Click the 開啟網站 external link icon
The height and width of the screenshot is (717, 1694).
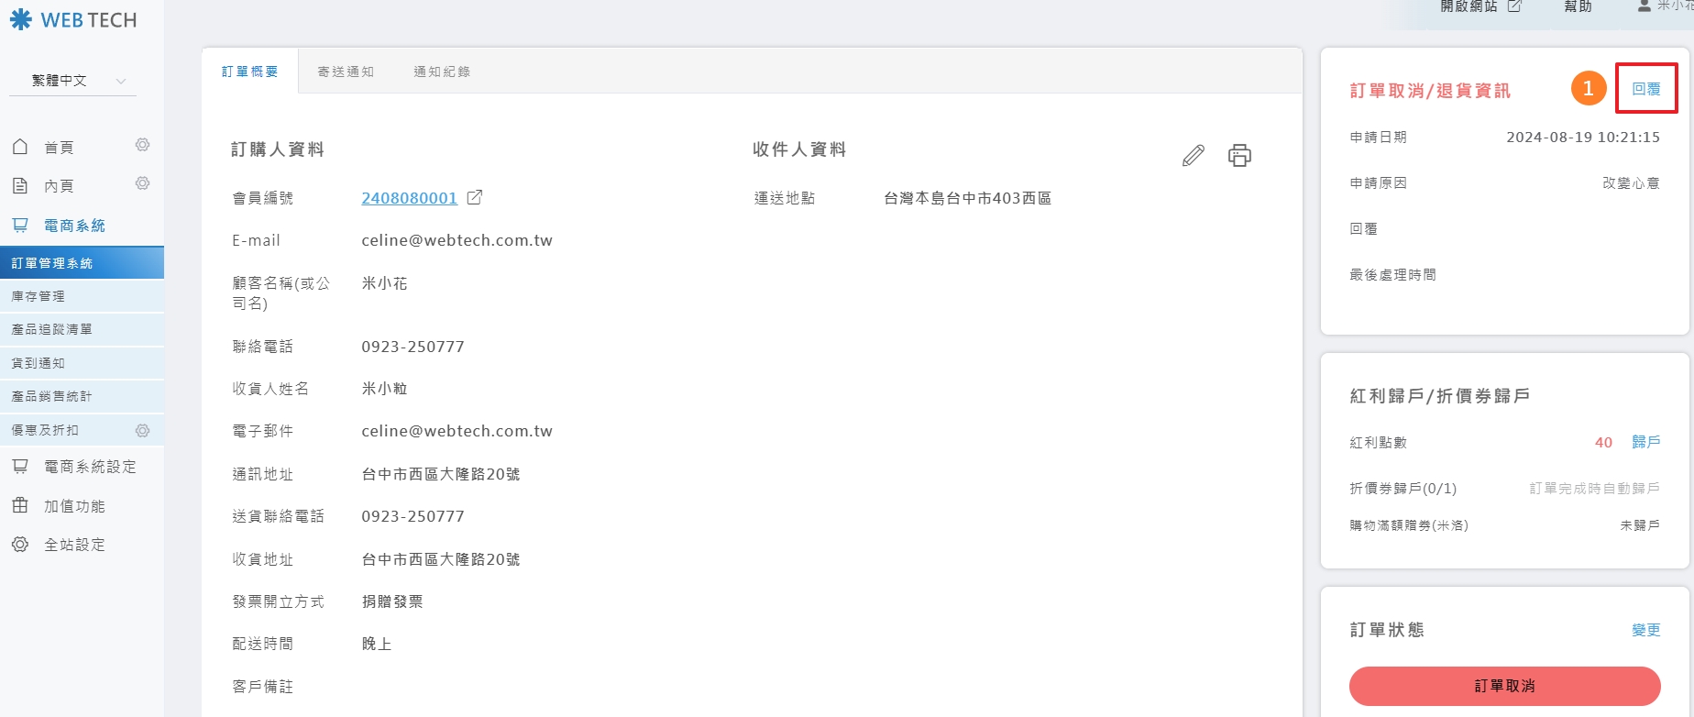click(x=1514, y=6)
